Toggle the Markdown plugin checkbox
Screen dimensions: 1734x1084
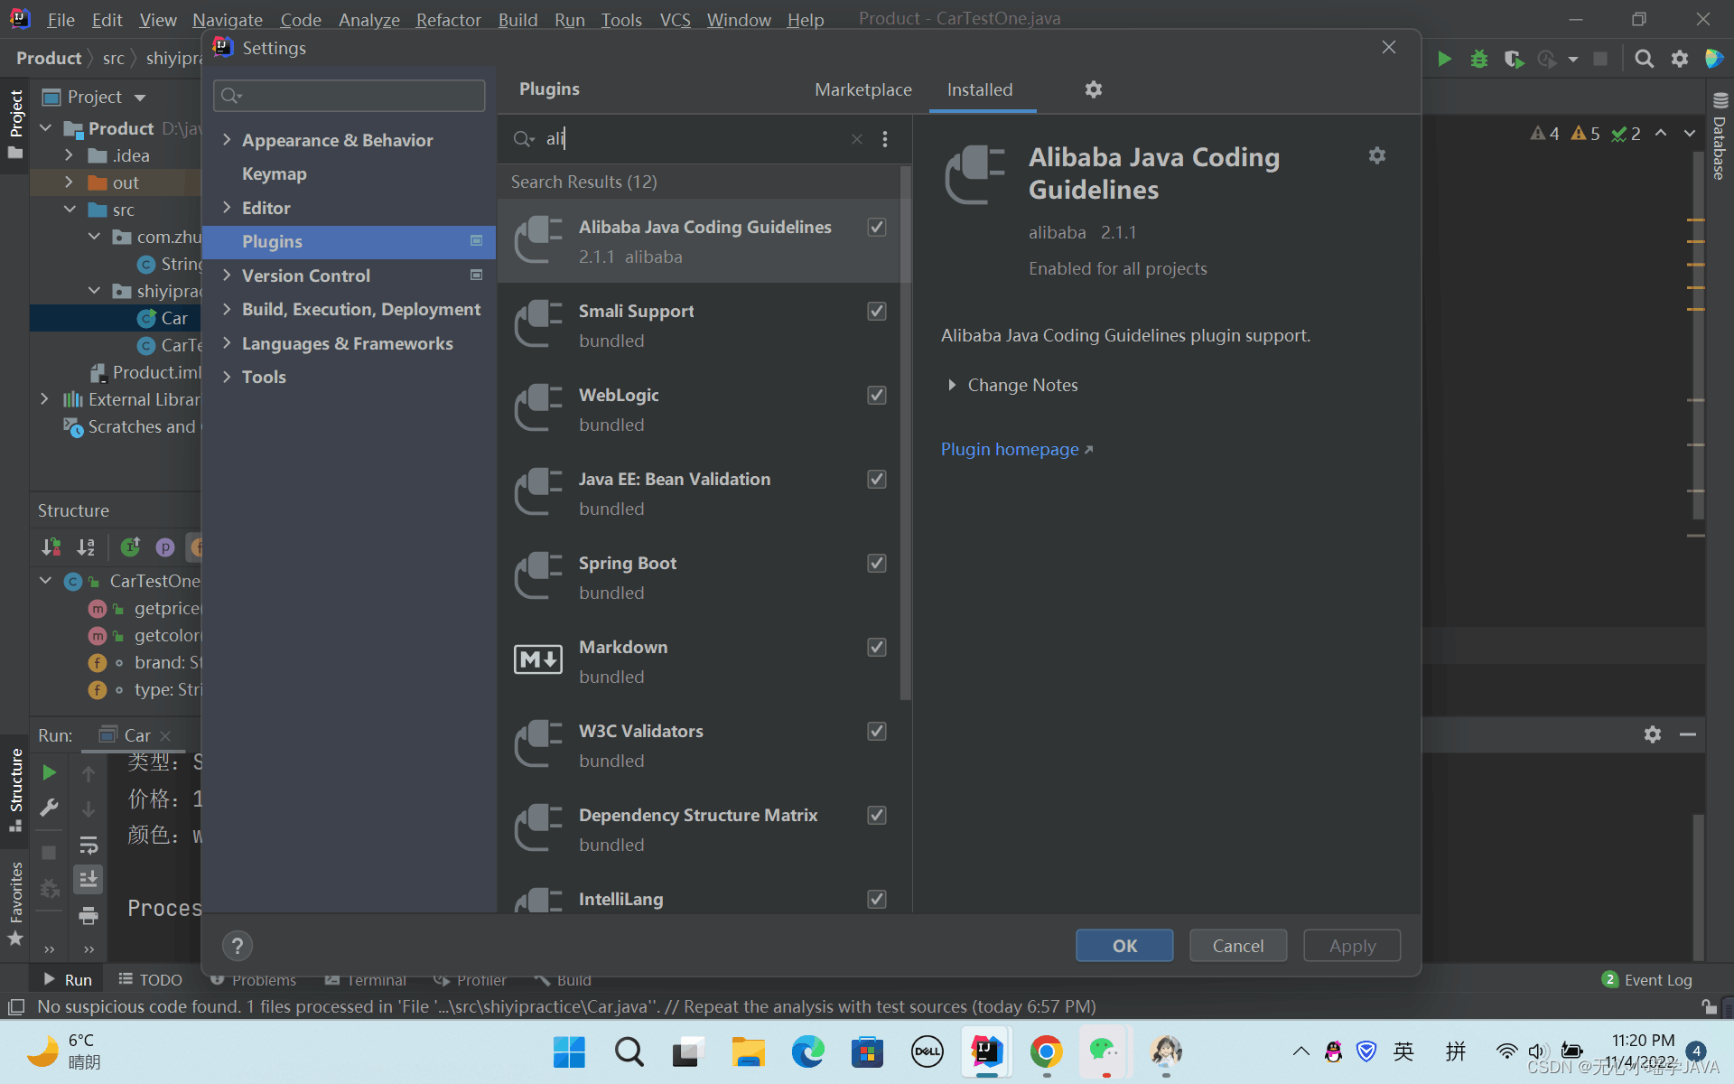pos(876,647)
